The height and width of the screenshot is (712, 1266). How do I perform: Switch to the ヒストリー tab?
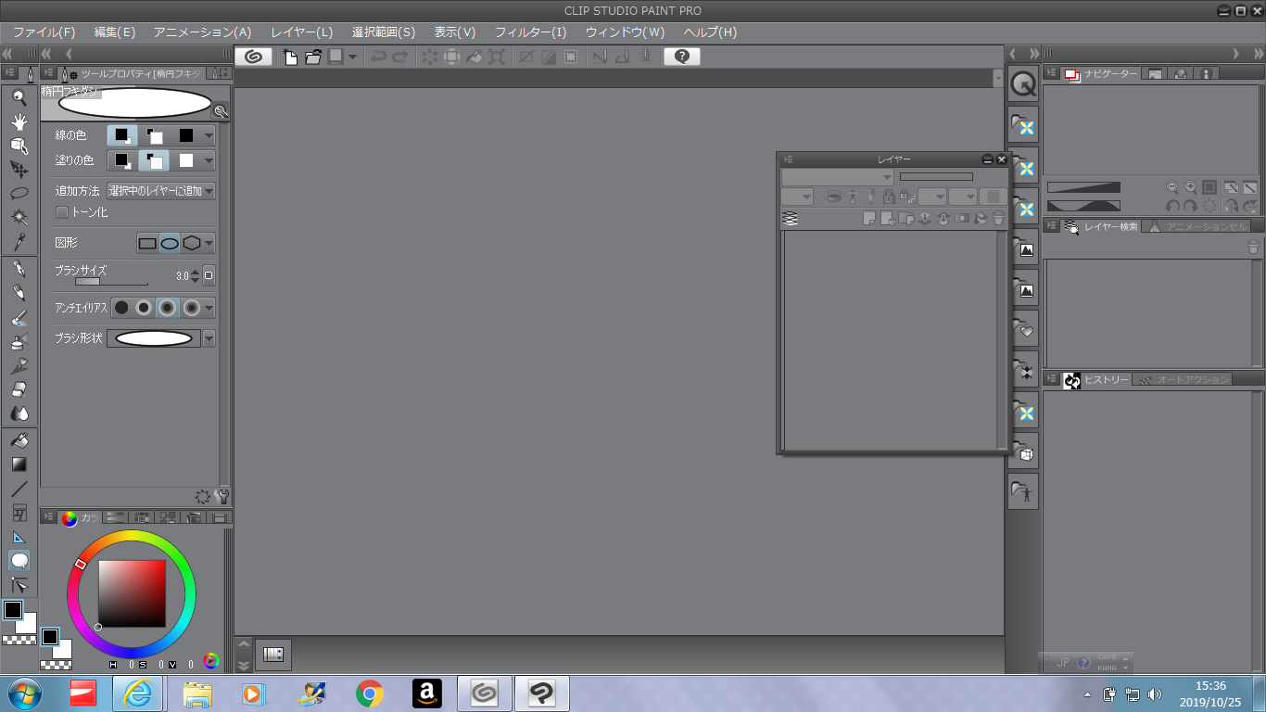click(x=1105, y=379)
